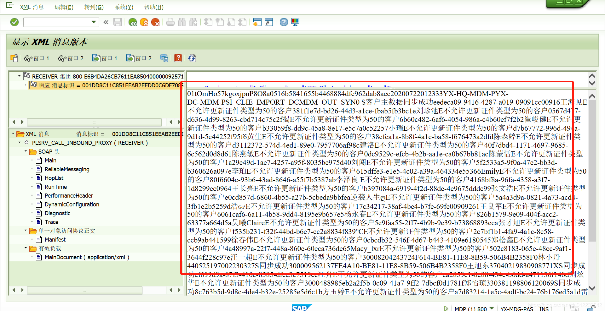Collapse the 单一对象访问协议正文 folder

(x=26, y=231)
